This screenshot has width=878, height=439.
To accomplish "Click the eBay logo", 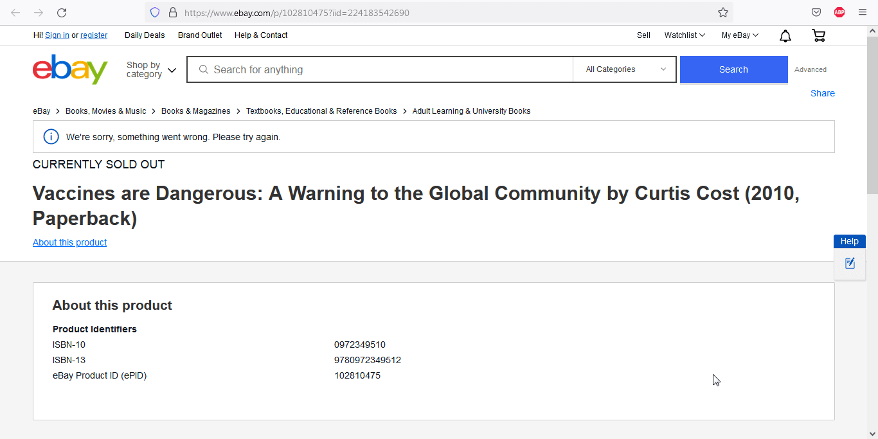I will [x=70, y=69].
